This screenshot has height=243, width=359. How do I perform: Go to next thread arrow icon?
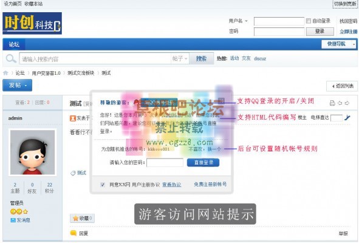click(x=347, y=103)
